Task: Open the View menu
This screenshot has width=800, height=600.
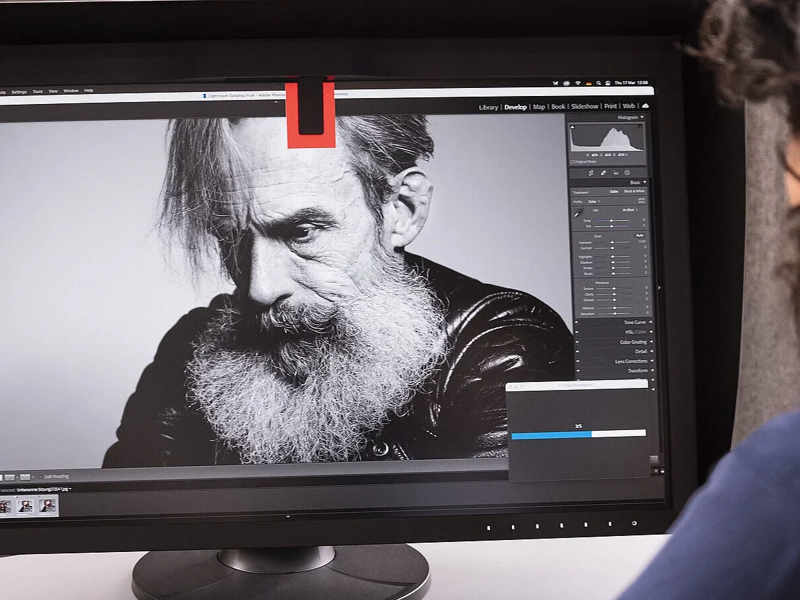Action: click(53, 91)
